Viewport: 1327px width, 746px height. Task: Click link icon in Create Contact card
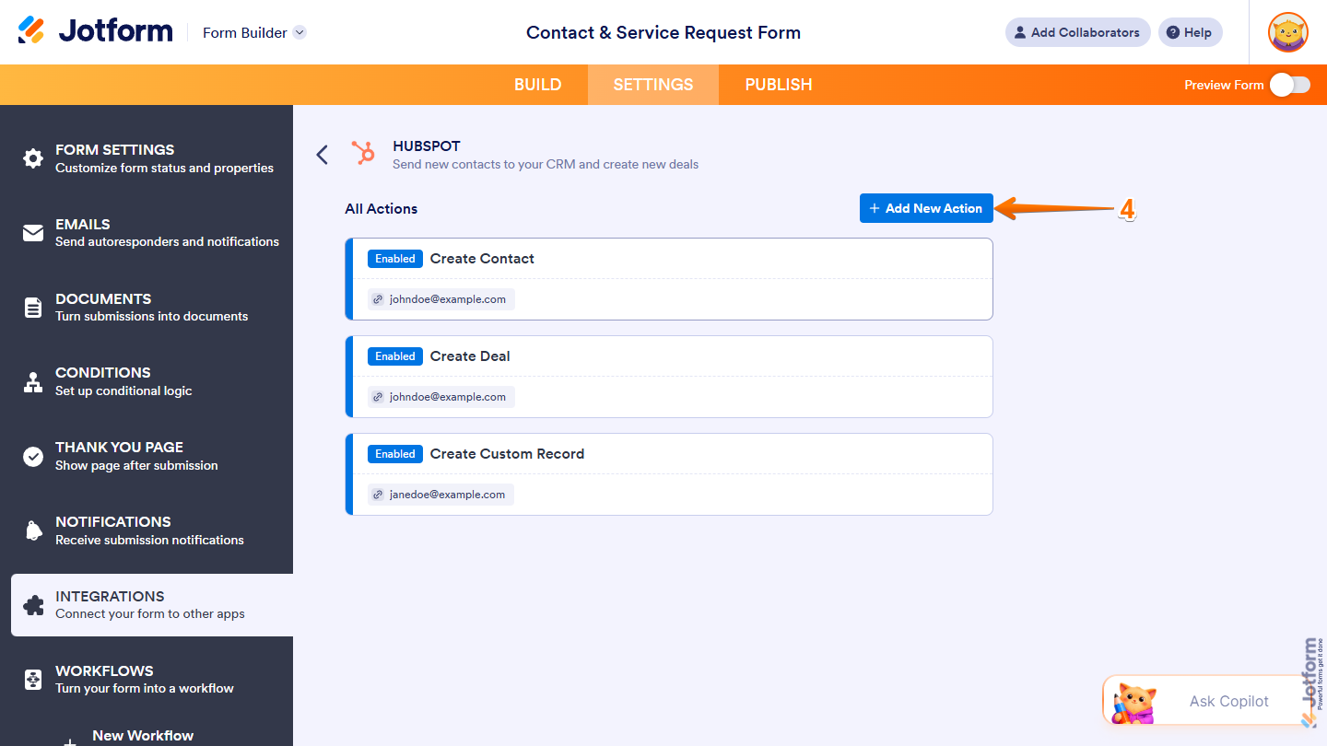click(x=378, y=299)
